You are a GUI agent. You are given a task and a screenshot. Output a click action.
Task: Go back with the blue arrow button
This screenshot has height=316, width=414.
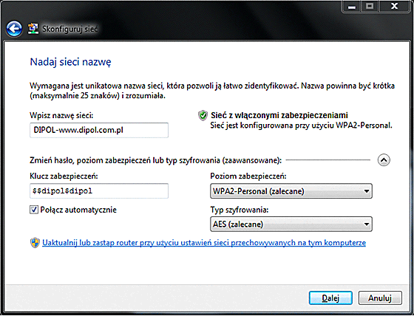click(x=14, y=29)
